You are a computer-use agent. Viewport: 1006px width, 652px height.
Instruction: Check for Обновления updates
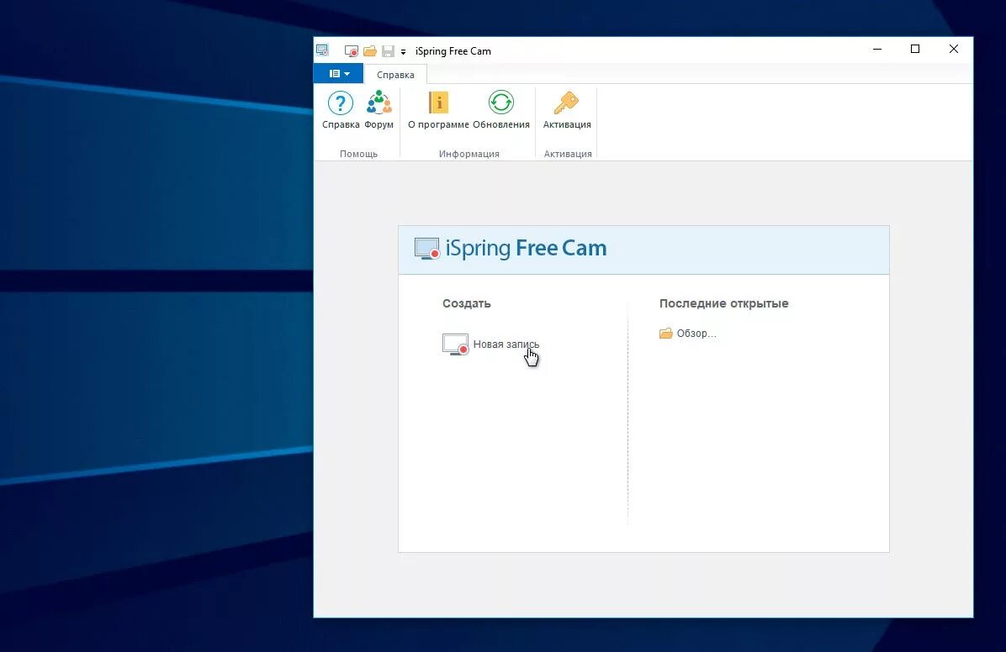[501, 110]
